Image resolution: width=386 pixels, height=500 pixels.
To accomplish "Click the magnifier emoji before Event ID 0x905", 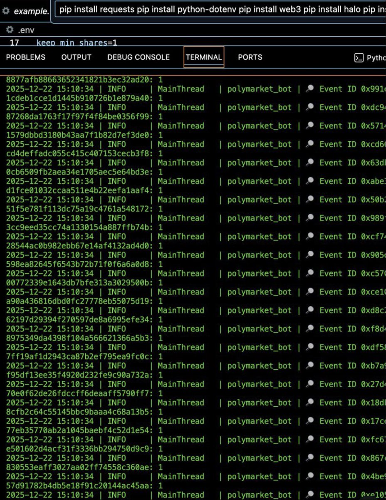I will pyautogui.click(x=309, y=255).
